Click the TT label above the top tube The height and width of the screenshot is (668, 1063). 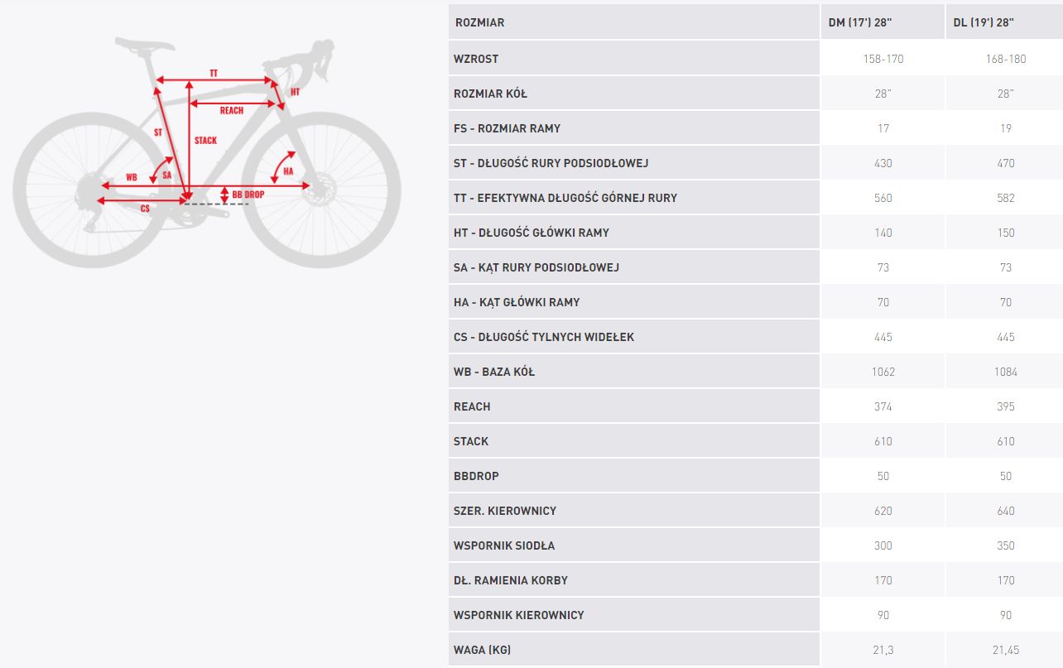pos(214,74)
